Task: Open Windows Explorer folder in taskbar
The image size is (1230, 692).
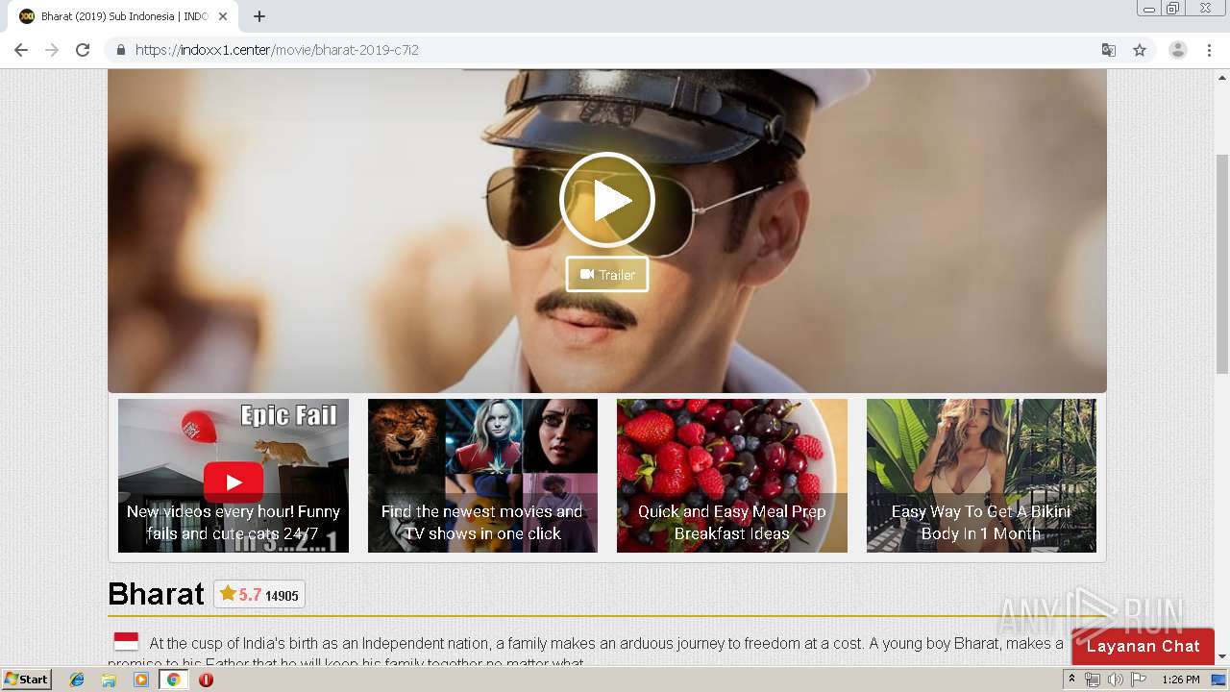Action: (109, 680)
